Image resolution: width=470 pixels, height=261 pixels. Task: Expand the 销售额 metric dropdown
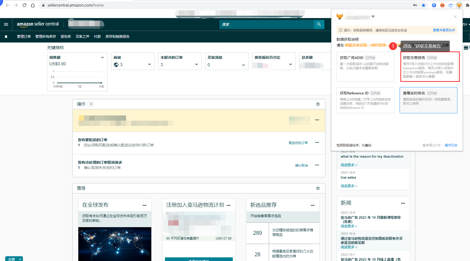[x=102, y=57]
